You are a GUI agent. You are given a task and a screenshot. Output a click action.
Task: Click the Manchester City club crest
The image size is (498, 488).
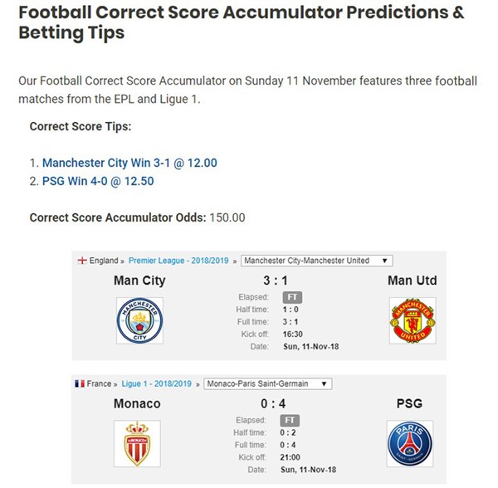[139, 320]
